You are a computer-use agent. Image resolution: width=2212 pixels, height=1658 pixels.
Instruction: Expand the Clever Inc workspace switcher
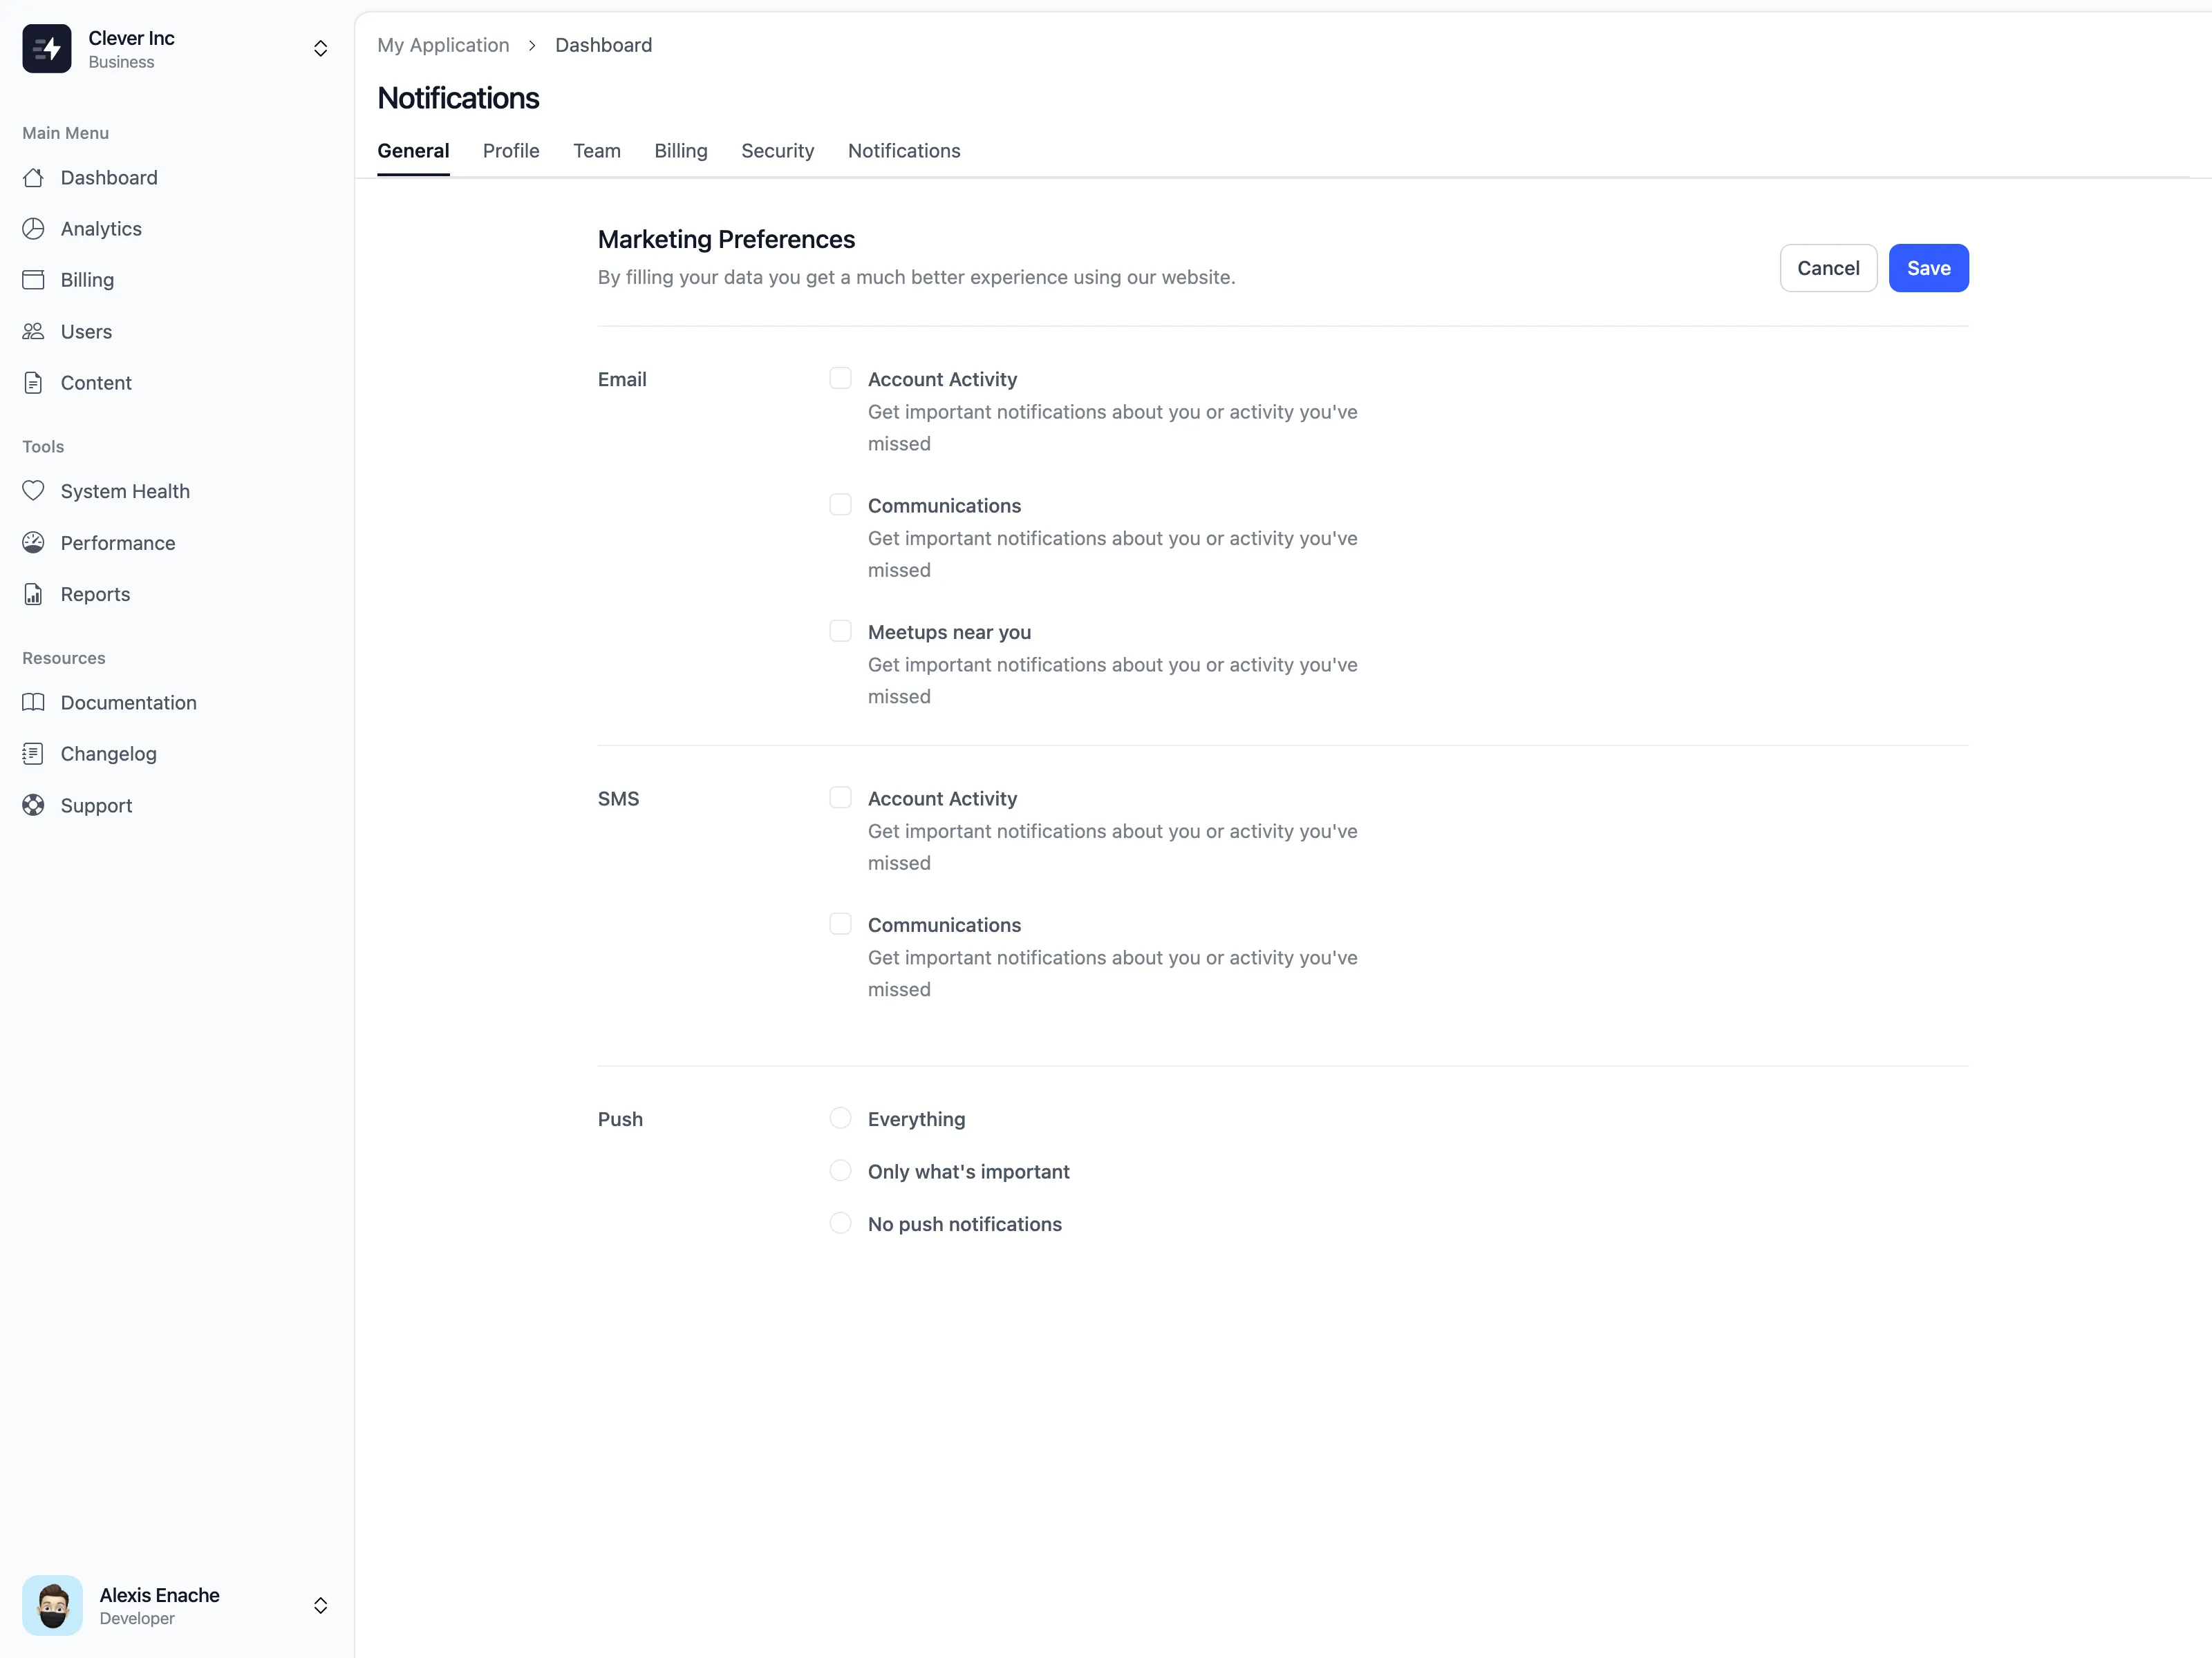tap(320, 49)
